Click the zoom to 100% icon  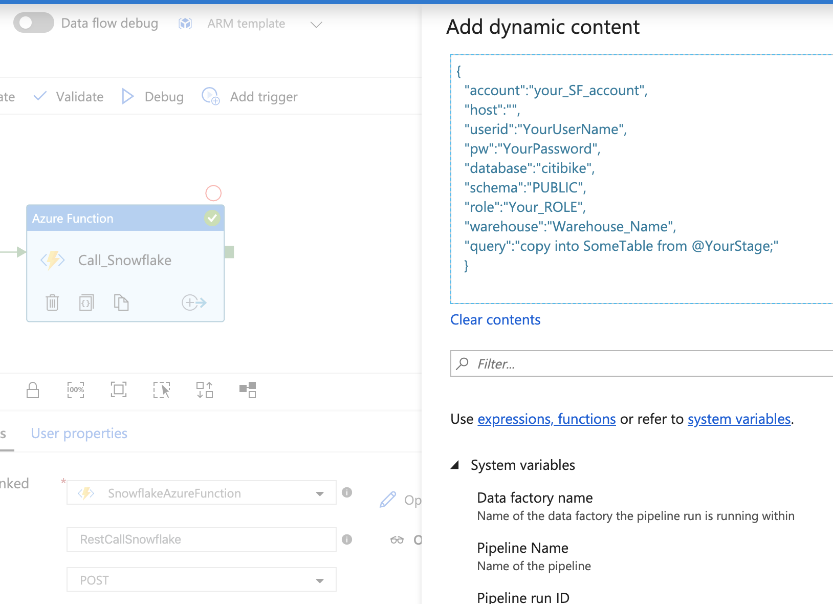tap(76, 390)
